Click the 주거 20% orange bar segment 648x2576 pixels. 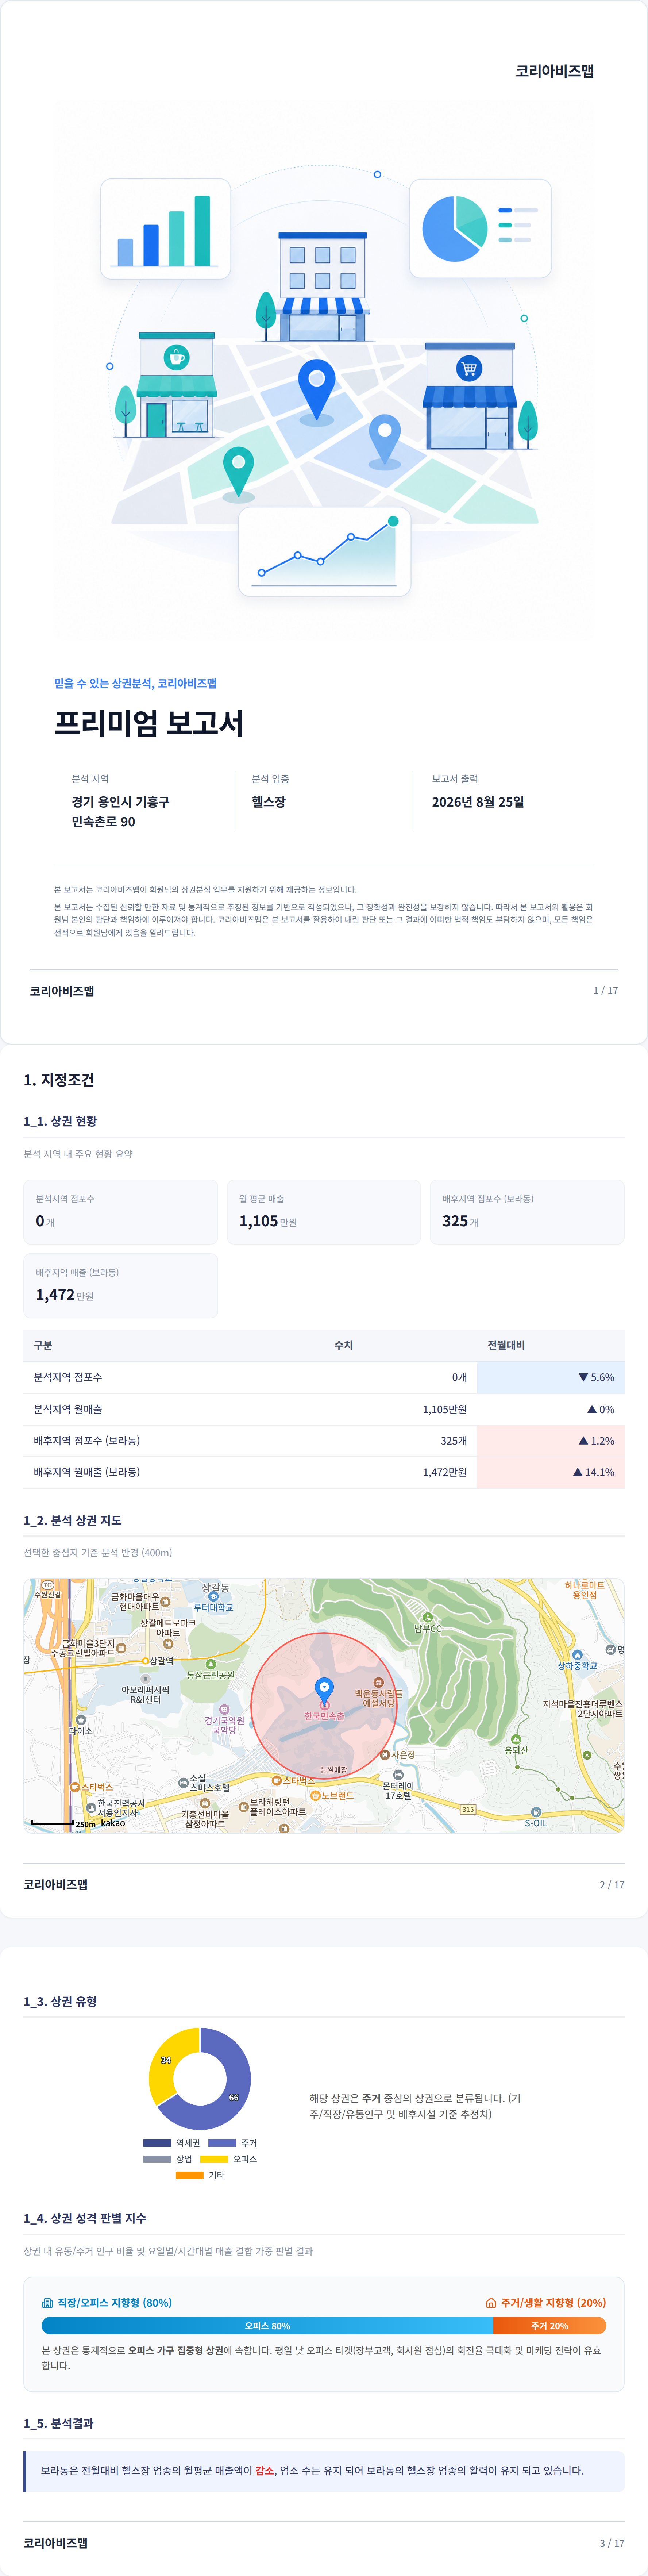[x=549, y=2326]
